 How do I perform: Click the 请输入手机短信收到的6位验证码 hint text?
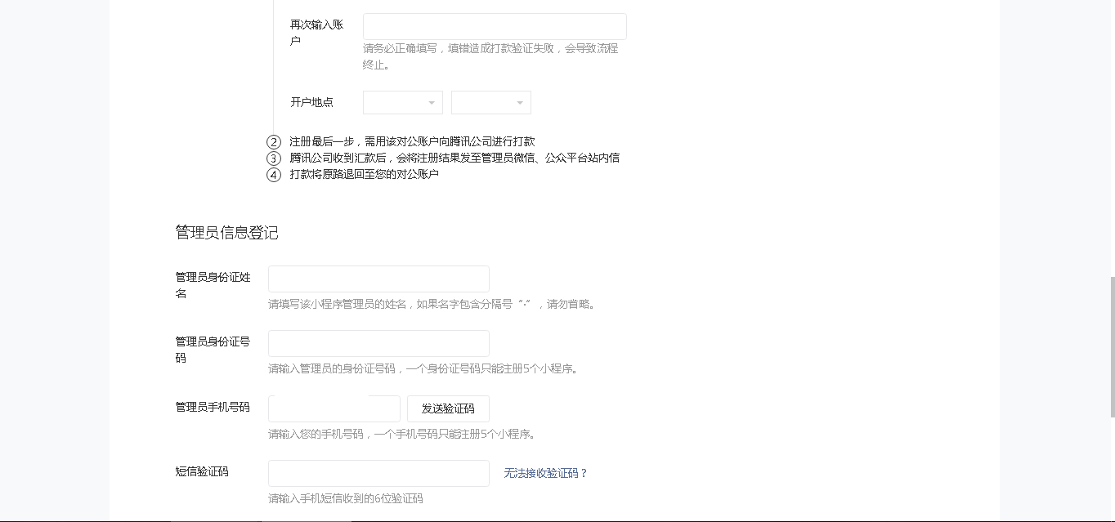(x=345, y=498)
